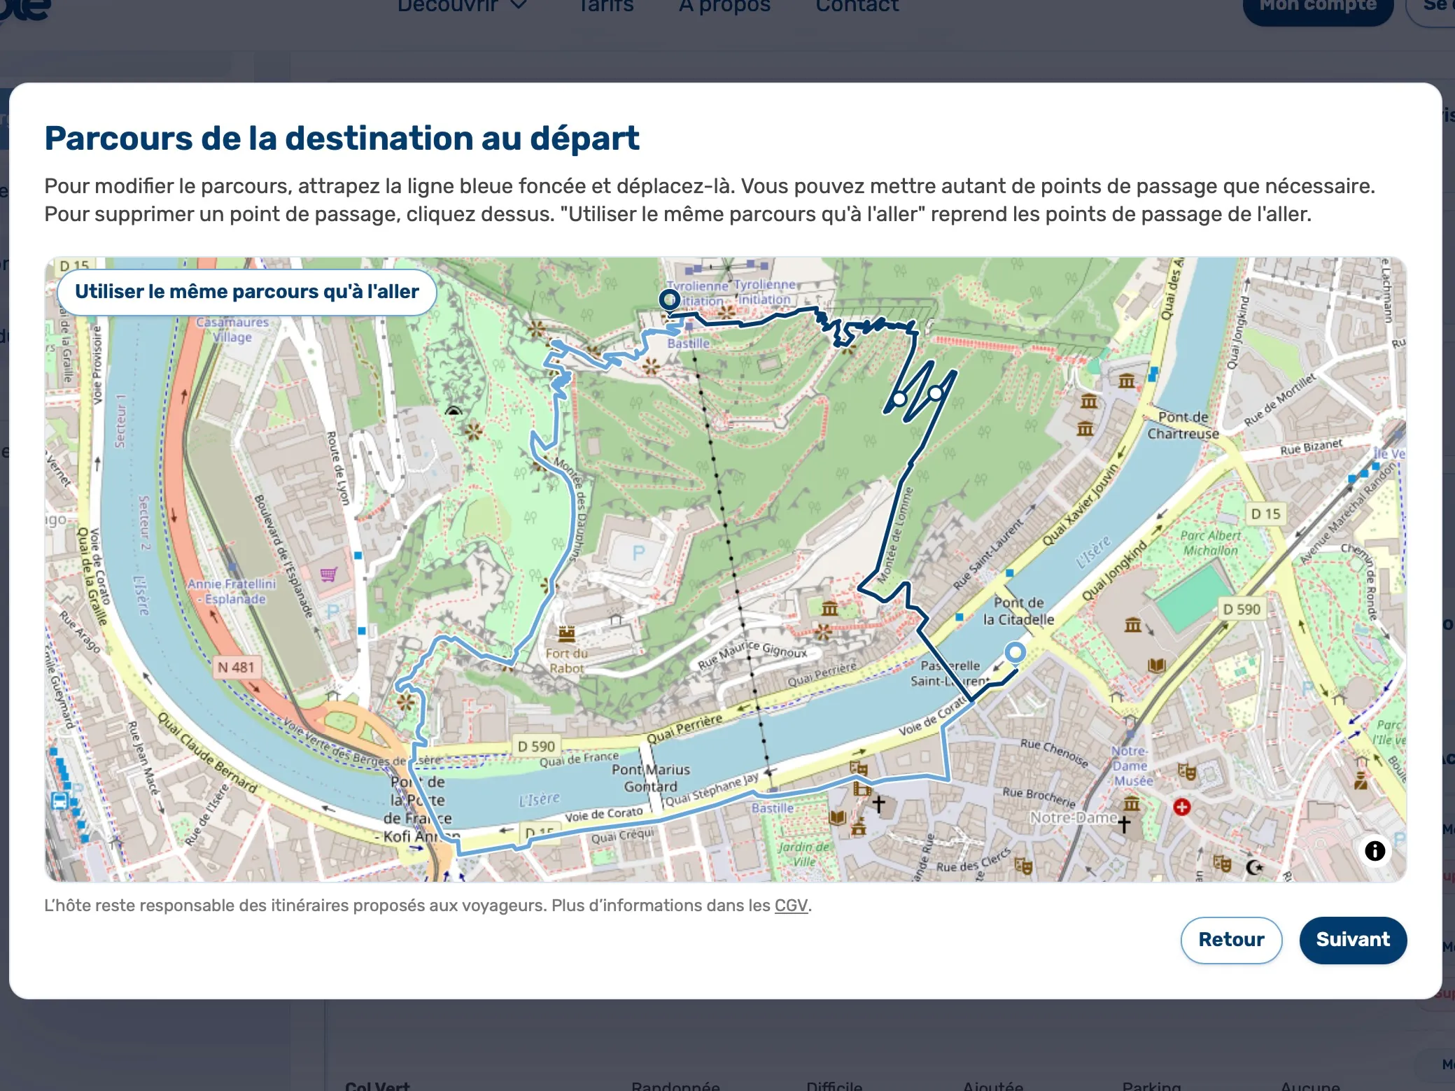Click the library book icon near Jardin de Ville
1455x1091 pixels.
pyautogui.click(x=837, y=817)
